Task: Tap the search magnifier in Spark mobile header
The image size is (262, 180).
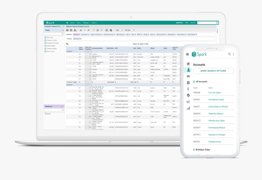Action: click(229, 54)
